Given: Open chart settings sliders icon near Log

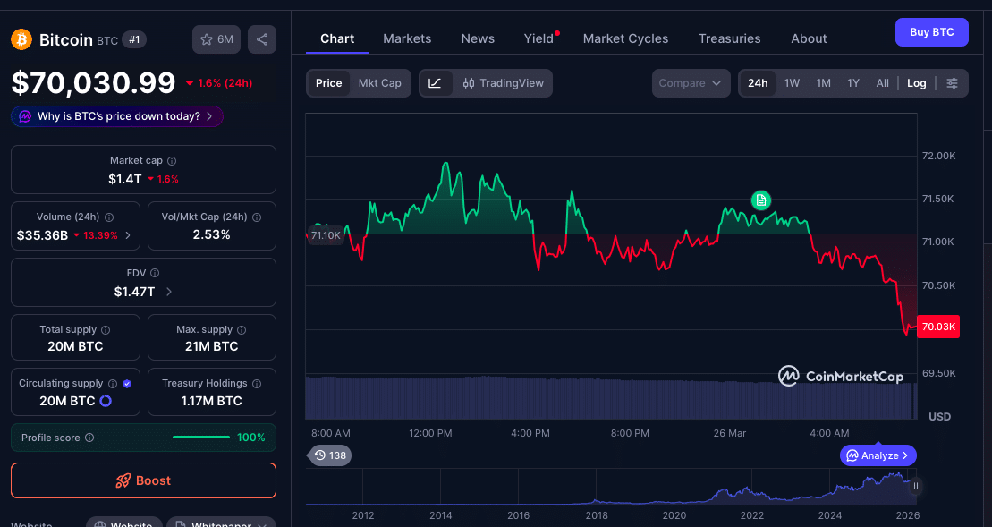Looking at the screenshot, I should tap(952, 82).
